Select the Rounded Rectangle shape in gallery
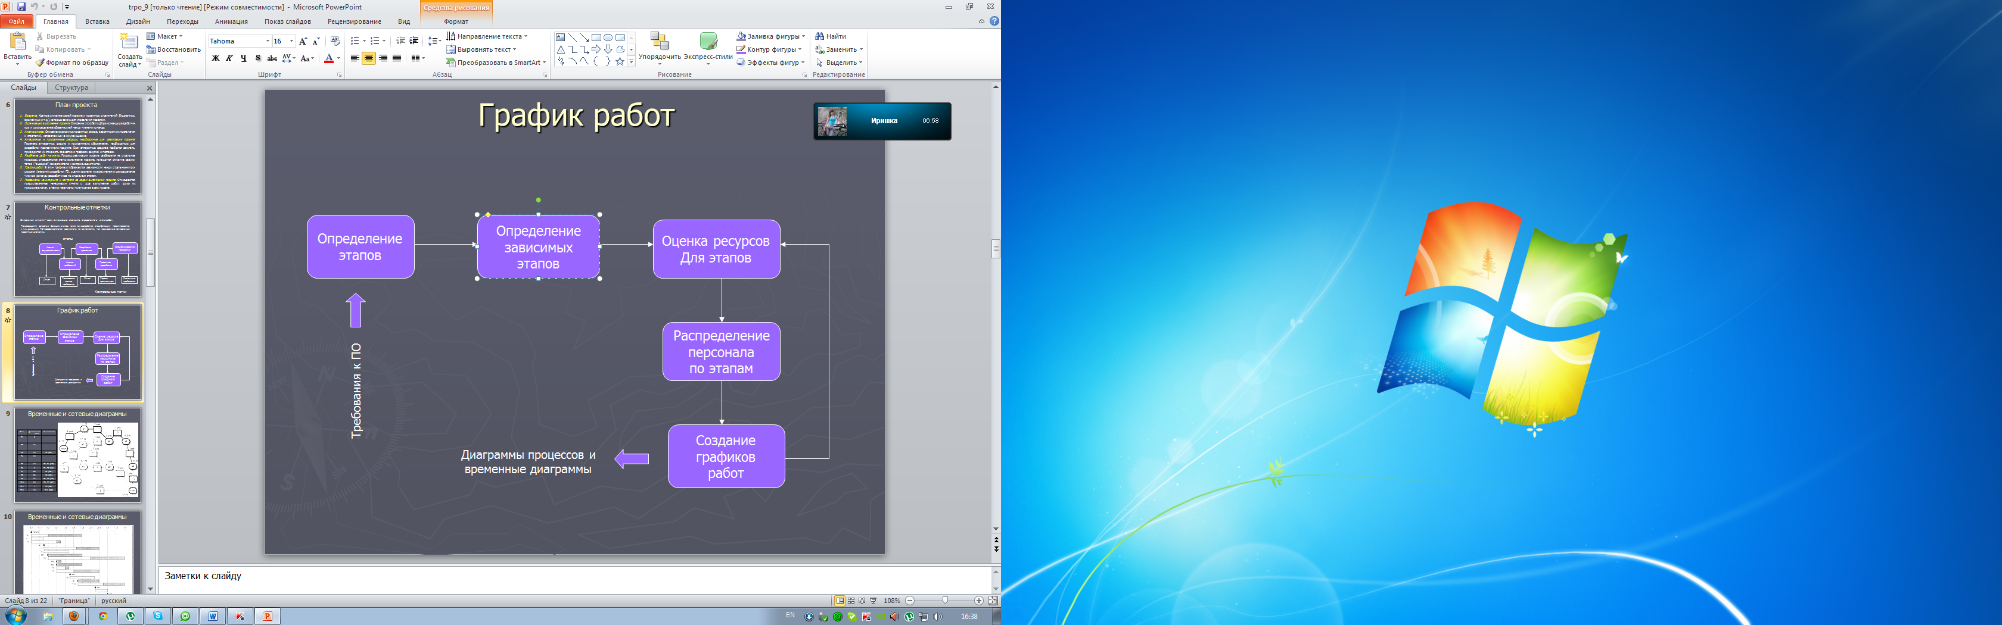The height and width of the screenshot is (625, 2002). (620, 37)
